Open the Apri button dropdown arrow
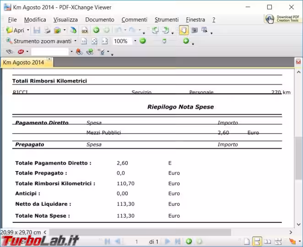The width and height of the screenshot is (303, 247). [28, 30]
